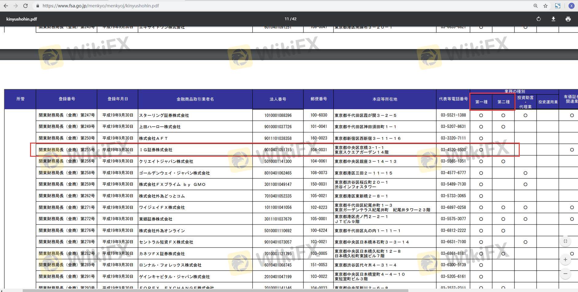
Task: Open browser zoom magnifier in address bar
Action: tap(535, 6)
